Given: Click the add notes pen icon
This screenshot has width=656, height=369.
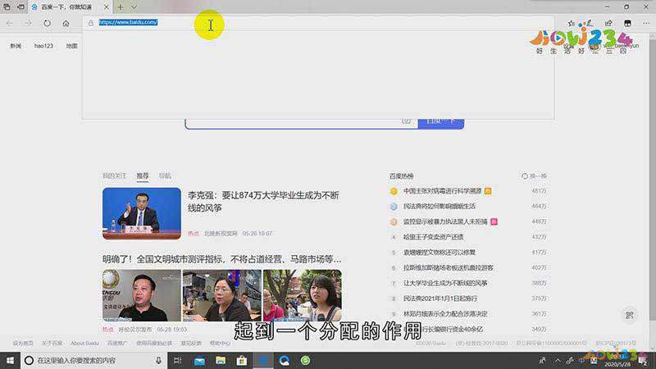Looking at the screenshot, I should pyautogui.click(x=589, y=24).
